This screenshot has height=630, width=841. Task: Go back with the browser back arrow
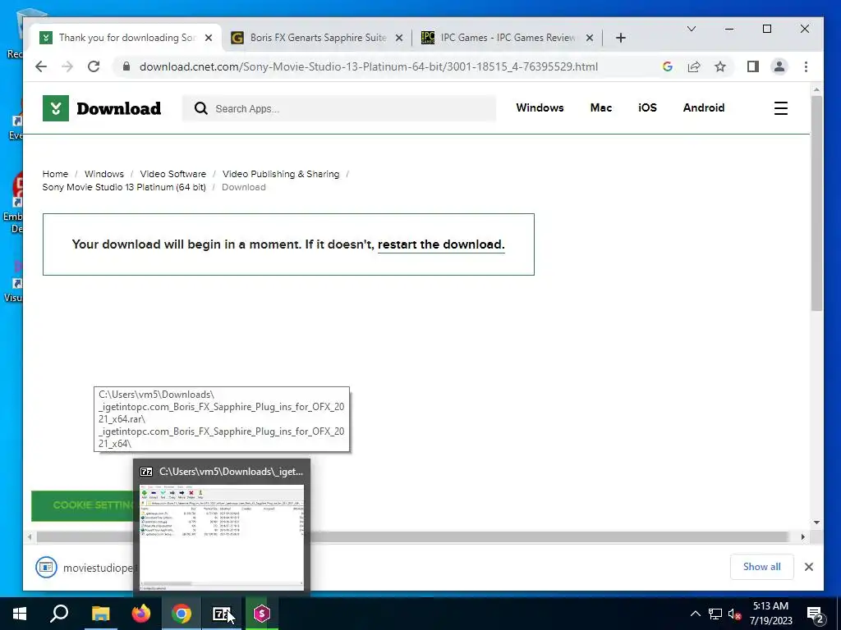41,66
